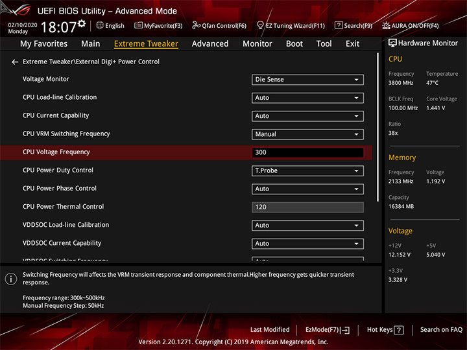Click Search on FAQ link

pyautogui.click(x=442, y=330)
